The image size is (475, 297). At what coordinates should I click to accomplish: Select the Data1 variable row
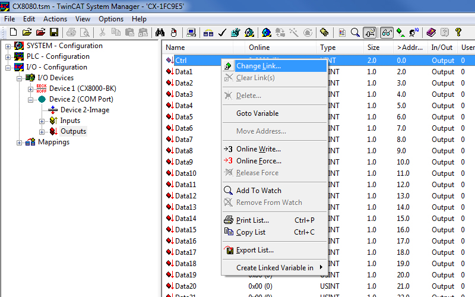(x=183, y=71)
